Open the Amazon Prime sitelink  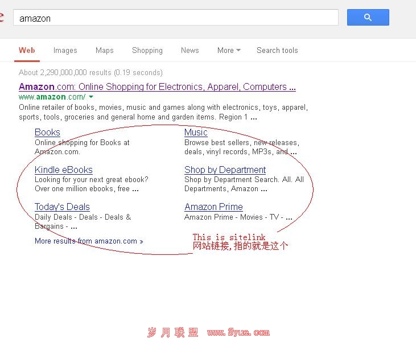(213, 207)
